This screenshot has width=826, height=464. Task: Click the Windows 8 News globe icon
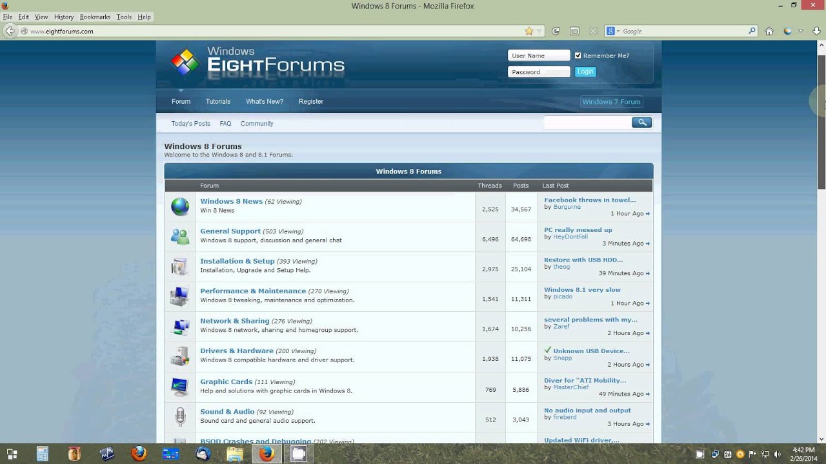coord(180,206)
